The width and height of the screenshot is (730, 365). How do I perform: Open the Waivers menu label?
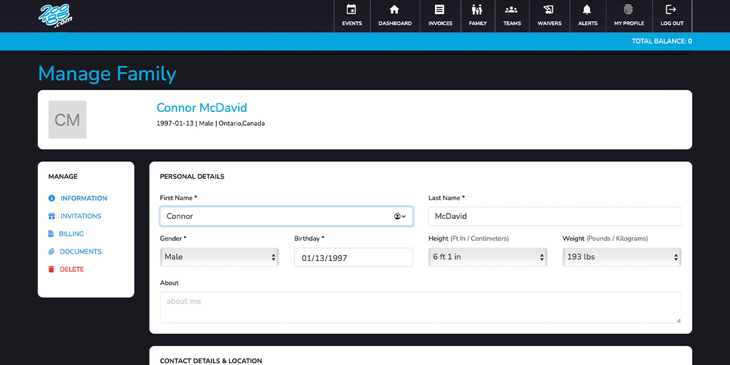549,24
